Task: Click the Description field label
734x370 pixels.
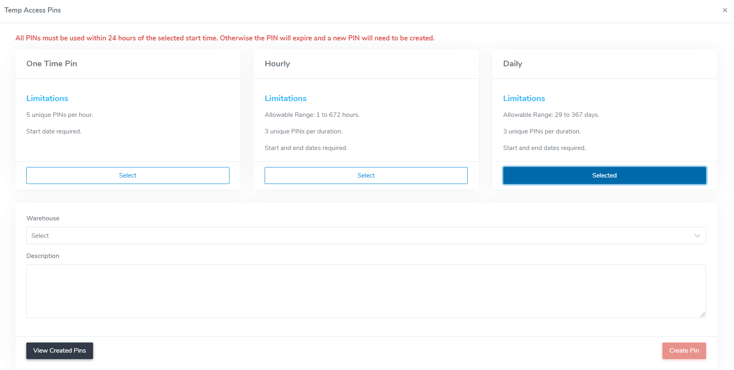Action: point(43,256)
